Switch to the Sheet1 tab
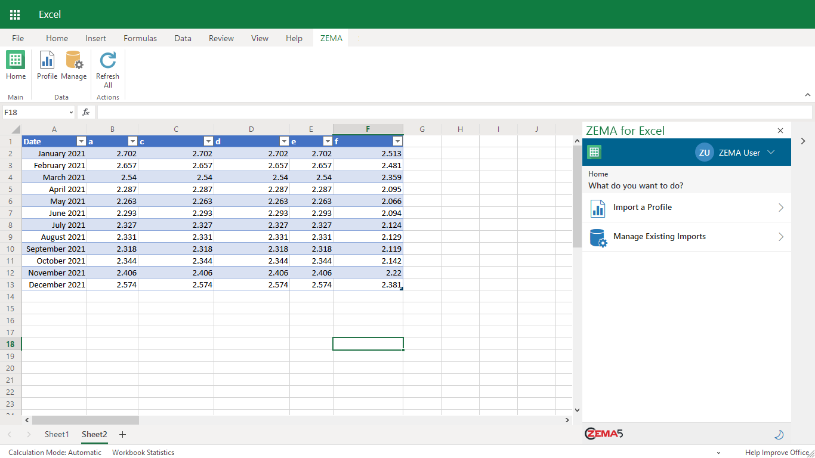The height and width of the screenshot is (458, 815). 57,435
